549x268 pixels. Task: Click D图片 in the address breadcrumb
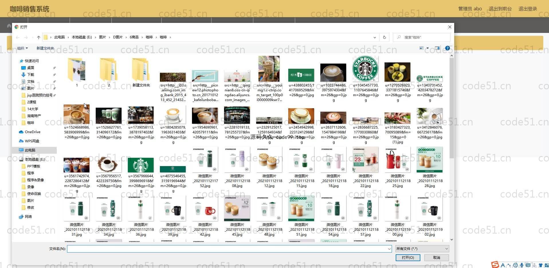tap(118, 37)
